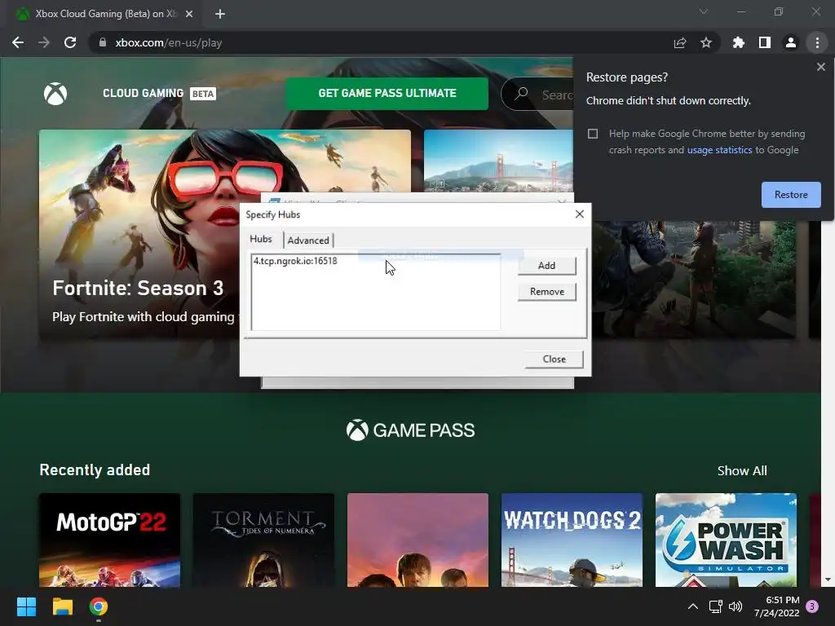Close Specify Hubs dialog with X
This screenshot has height=626, width=835.
pyautogui.click(x=580, y=214)
